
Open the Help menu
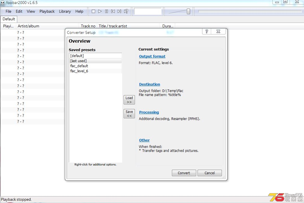point(79,12)
